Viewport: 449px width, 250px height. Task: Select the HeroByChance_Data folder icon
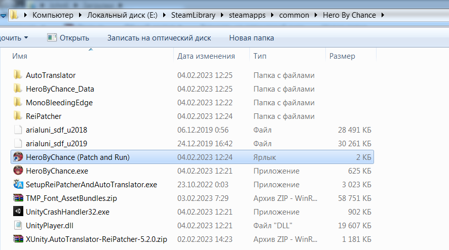pyautogui.click(x=18, y=89)
